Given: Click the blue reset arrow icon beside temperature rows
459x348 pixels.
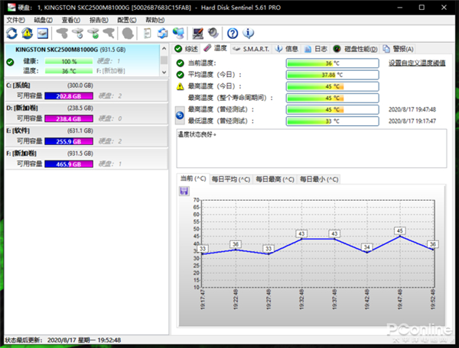Looking at the screenshot, I should tap(180, 115).
